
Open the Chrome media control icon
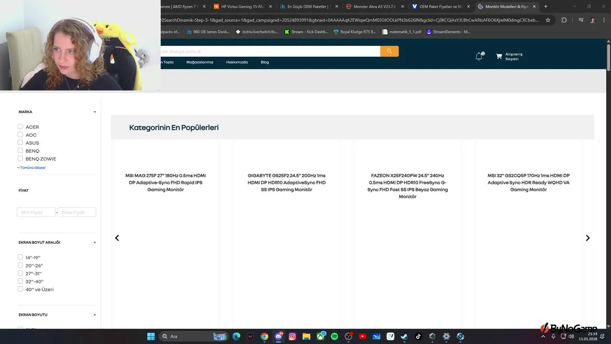coord(581,20)
